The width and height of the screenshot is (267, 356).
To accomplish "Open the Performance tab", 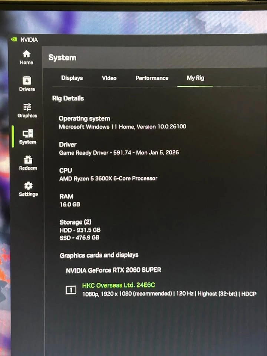I will click(x=152, y=78).
